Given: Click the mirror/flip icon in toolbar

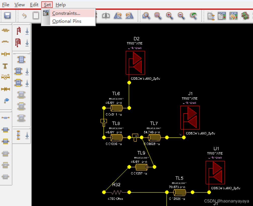Looking at the screenshot, I should pos(106,16).
